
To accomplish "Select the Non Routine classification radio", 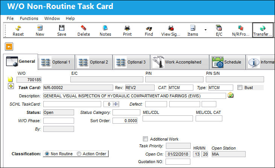I will [47, 154].
